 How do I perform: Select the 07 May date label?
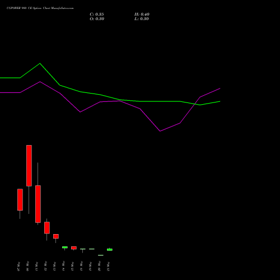pos(18,267)
